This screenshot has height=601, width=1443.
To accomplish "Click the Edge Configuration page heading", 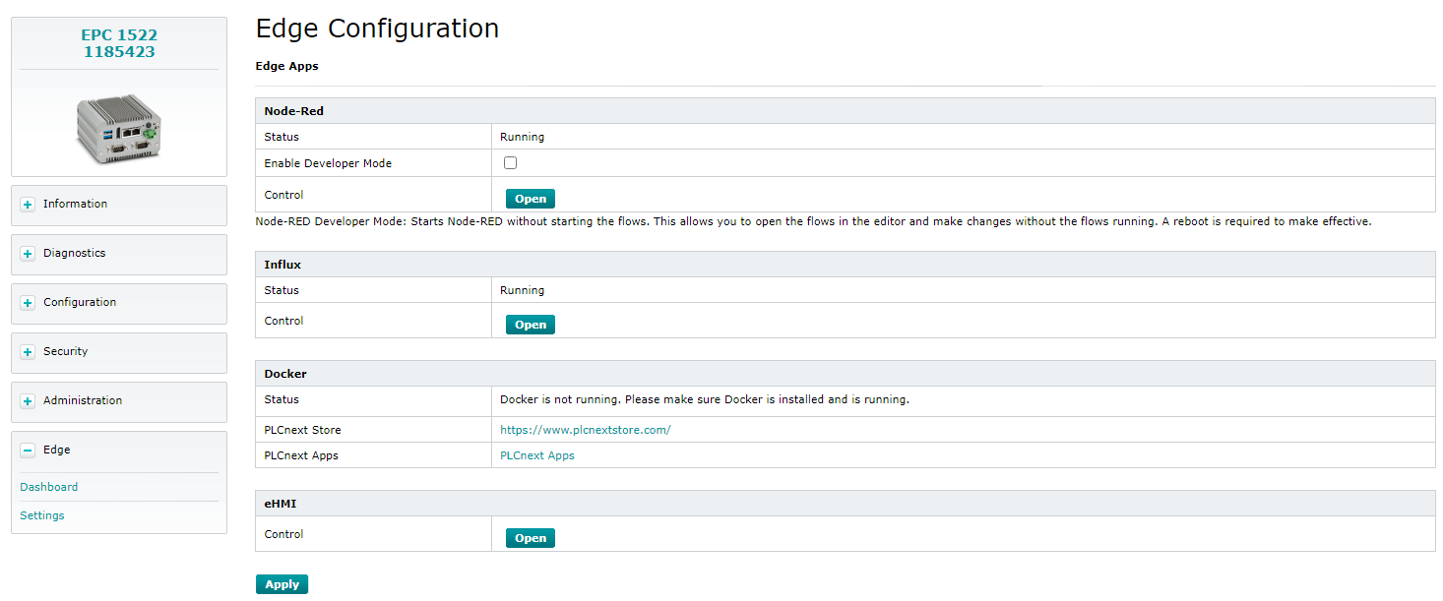I will pyautogui.click(x=377, y=29).
